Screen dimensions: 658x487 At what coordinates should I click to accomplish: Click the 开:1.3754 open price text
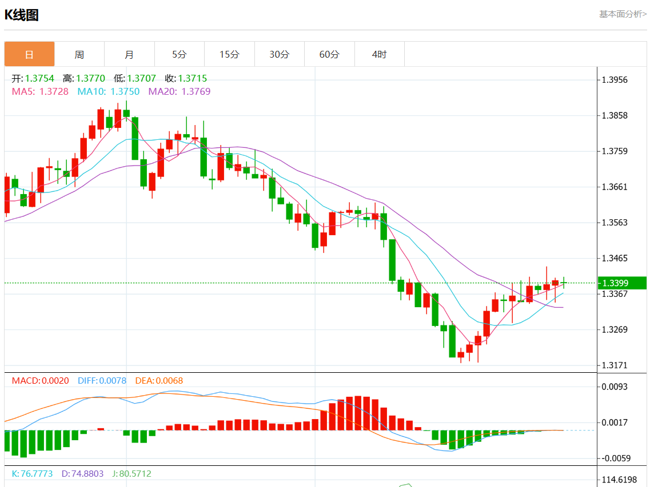33,78
